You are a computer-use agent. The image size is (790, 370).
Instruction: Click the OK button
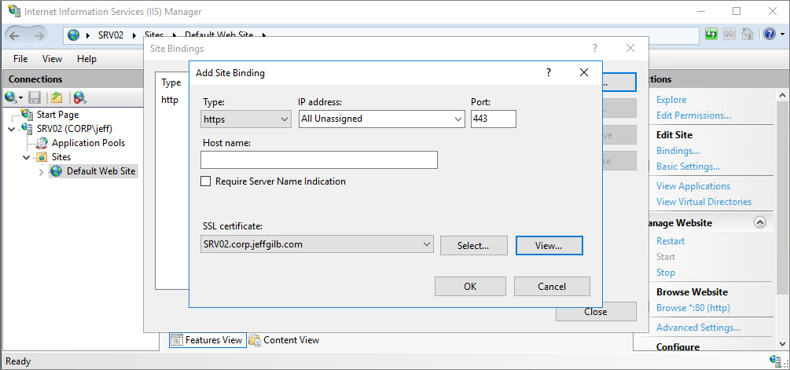coord(470,287)
